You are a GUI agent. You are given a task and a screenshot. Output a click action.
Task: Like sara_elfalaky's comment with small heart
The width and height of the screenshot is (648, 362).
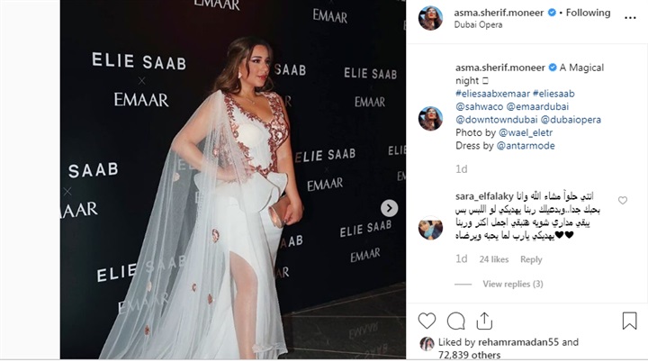tap(623, 201)
